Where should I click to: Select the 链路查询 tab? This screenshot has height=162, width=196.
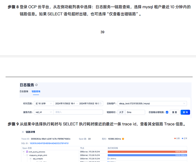(36, 92)
